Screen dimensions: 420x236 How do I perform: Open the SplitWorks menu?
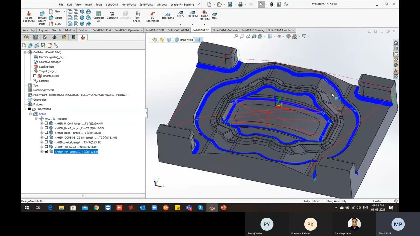[x=146, y=5]
